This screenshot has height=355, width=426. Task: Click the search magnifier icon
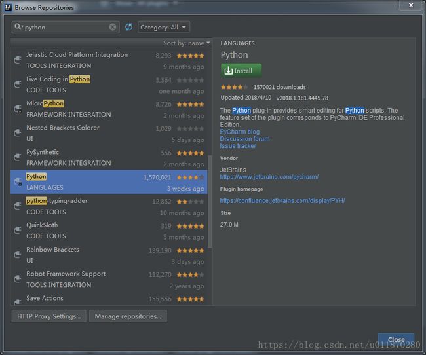18,27
